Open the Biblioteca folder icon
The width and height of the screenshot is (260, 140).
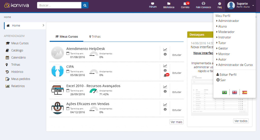pyautogui.click(x=169, y=4)
